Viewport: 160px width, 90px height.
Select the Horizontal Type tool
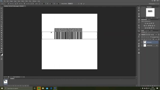pos(1,42)
